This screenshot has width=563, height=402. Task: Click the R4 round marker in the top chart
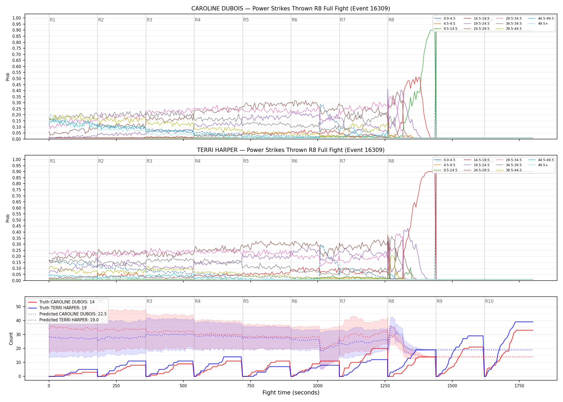(x=198, y=20)
